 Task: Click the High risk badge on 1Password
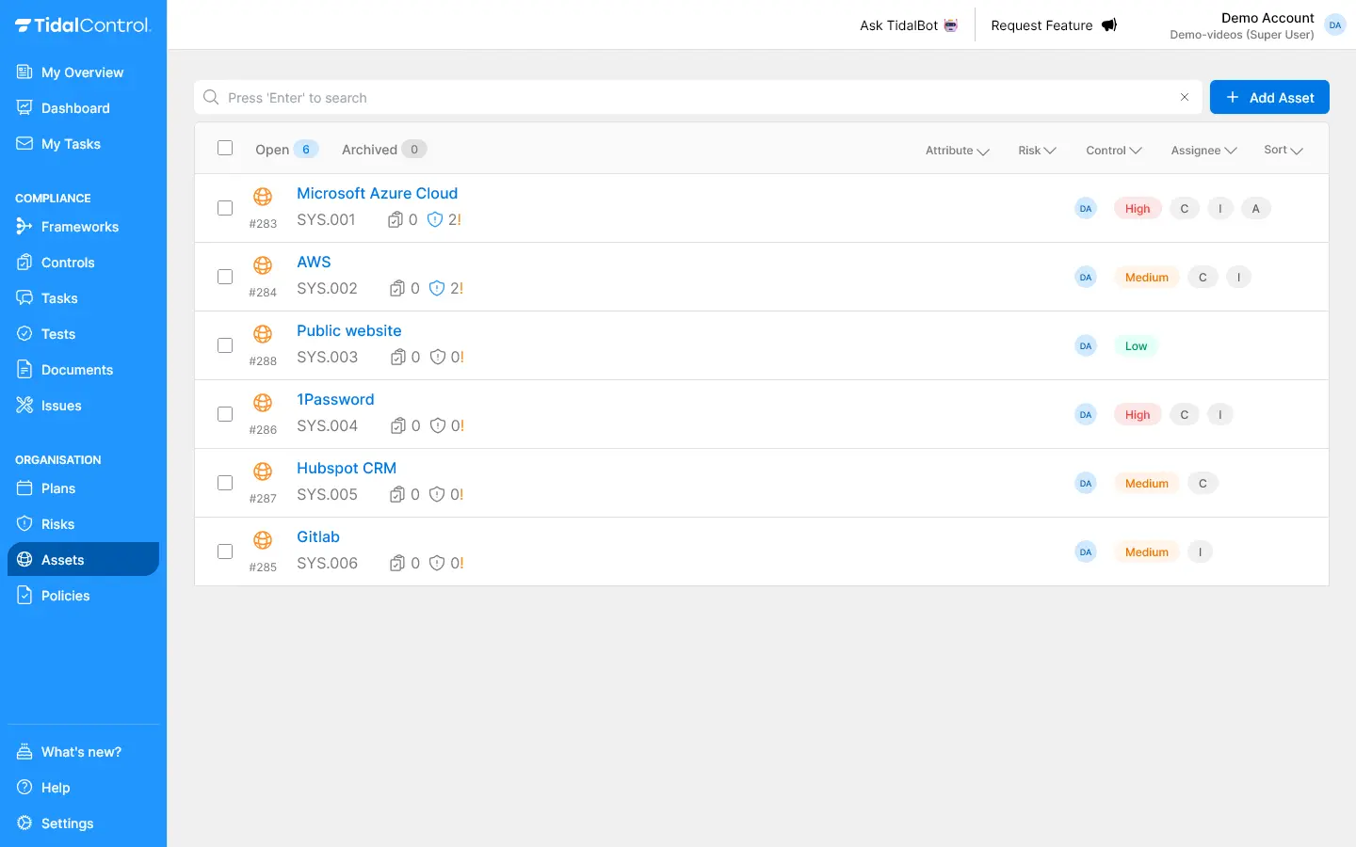1138,415
